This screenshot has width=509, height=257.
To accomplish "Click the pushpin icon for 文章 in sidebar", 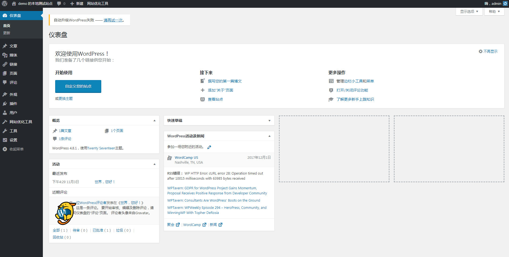I will click(5, 46).
